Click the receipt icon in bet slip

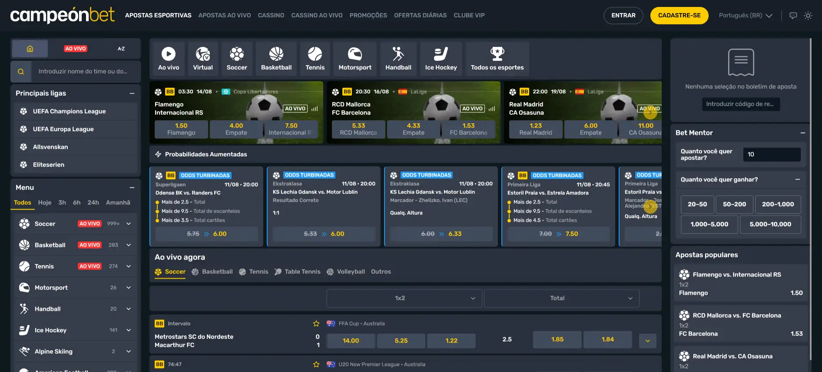click(741, 62)
